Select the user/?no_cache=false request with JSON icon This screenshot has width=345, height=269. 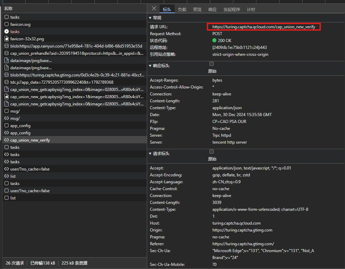click(x=30, y=169)
